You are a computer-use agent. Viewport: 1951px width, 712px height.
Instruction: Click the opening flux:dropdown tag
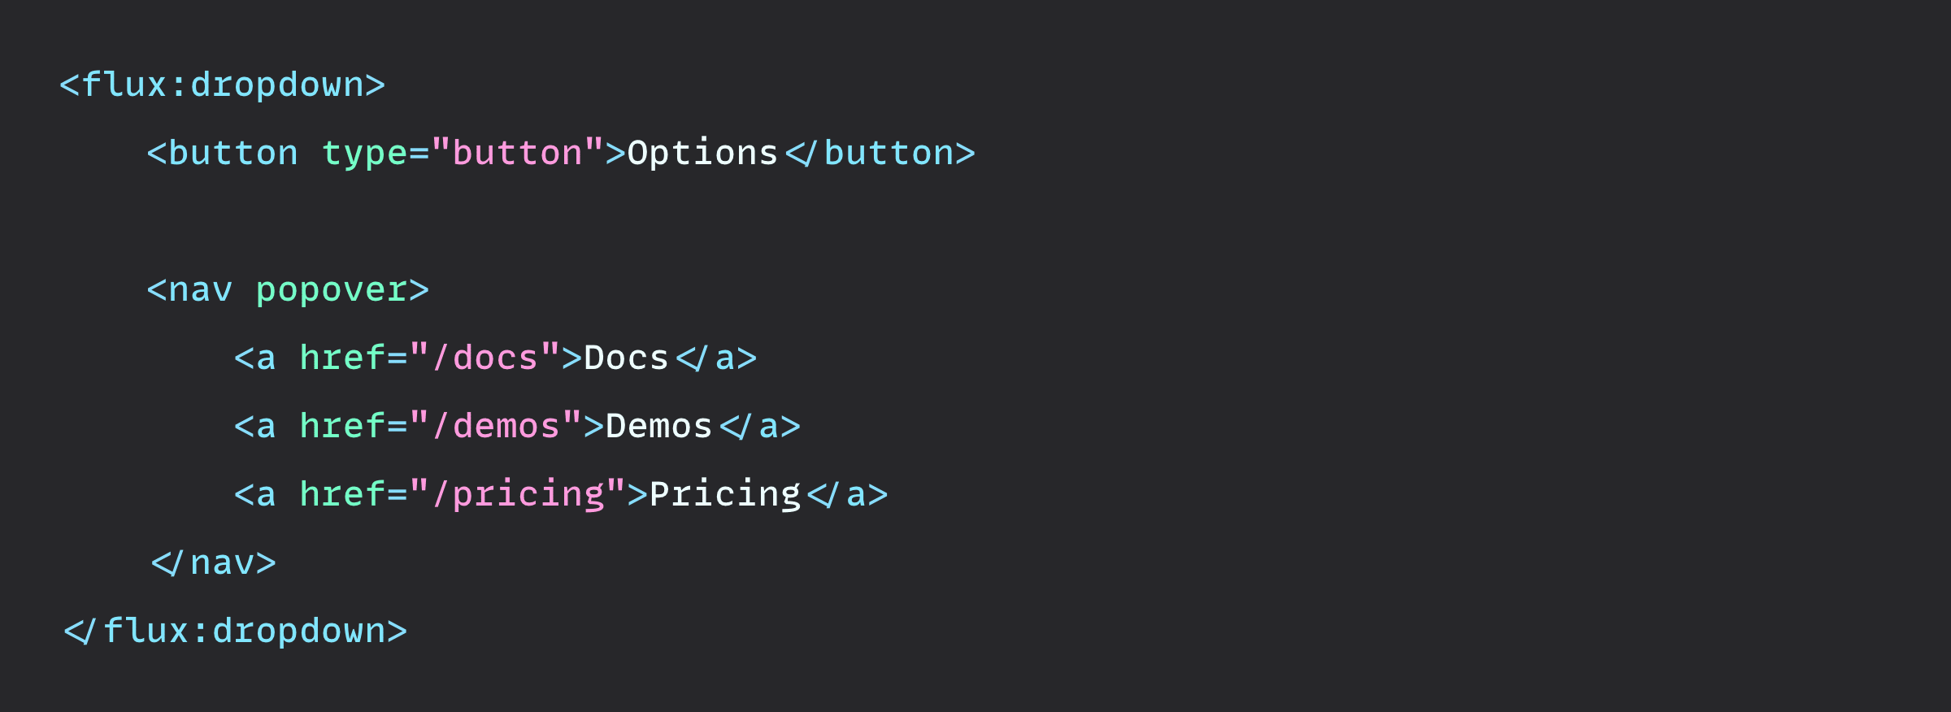222,85
